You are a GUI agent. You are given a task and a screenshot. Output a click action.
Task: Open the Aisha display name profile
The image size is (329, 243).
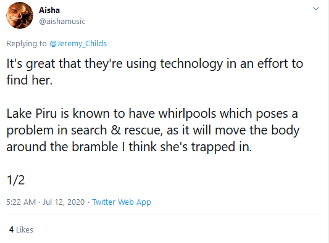(49, 10)
